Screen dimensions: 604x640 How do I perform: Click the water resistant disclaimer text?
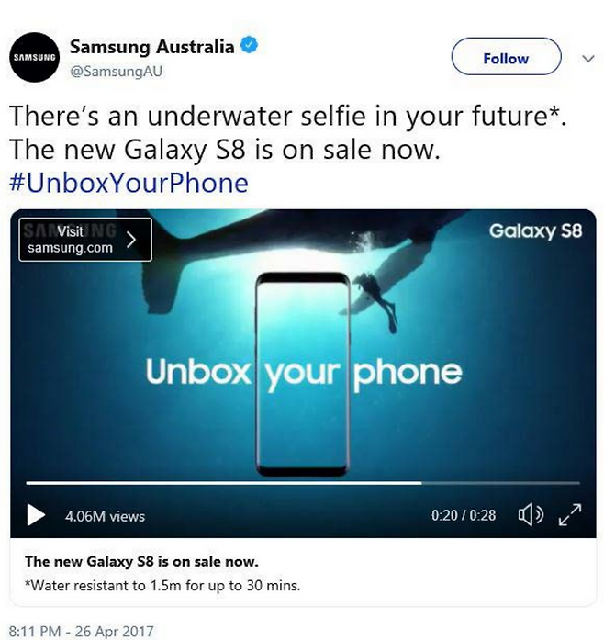coord(162,586)
